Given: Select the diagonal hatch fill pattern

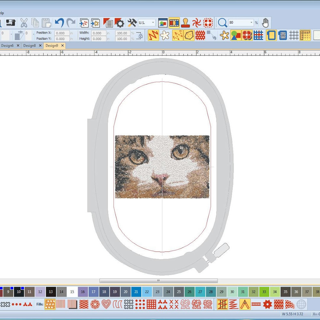Looking at the screenshot, I should [x=50, y=304].
